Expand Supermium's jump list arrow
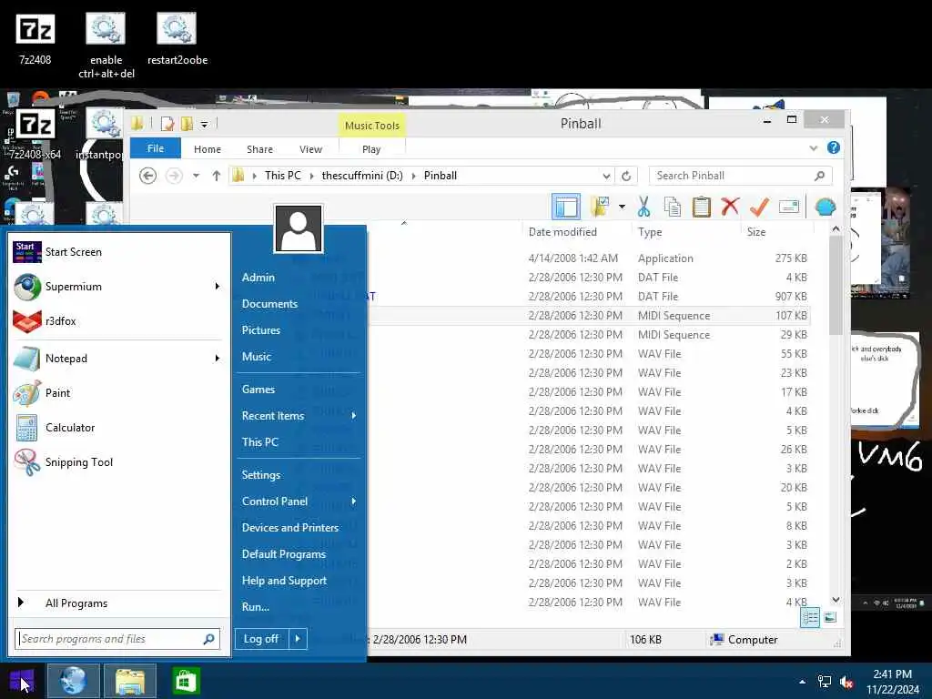 217,287
